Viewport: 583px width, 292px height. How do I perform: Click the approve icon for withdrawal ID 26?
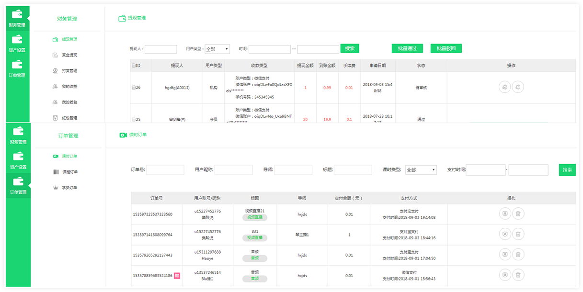[504, 87]
